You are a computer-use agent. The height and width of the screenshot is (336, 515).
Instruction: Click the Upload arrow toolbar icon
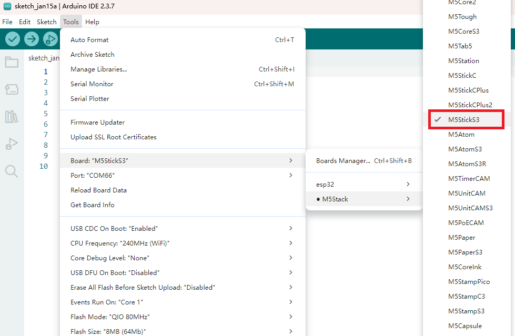(x=32, y=39)
